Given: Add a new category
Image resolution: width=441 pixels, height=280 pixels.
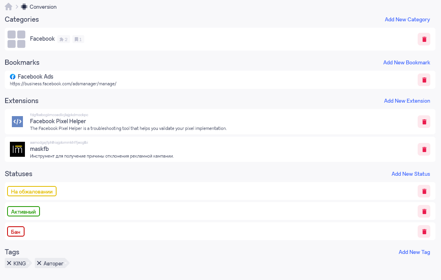Looking at the screenshot, I should point(407,19).
